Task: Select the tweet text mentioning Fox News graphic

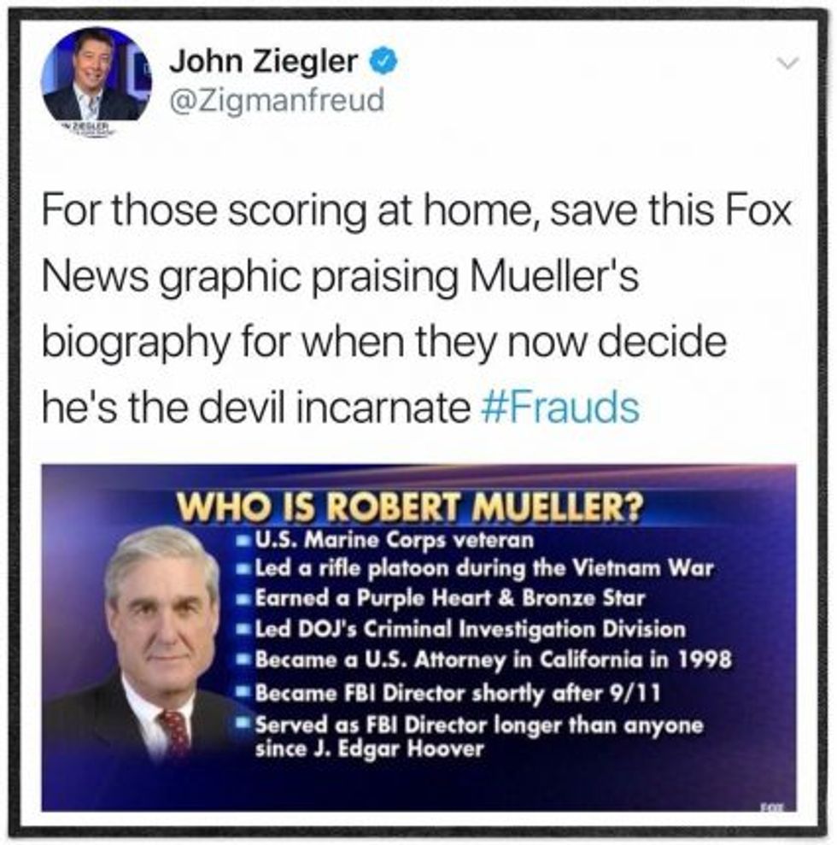Action: pos(416,308)
